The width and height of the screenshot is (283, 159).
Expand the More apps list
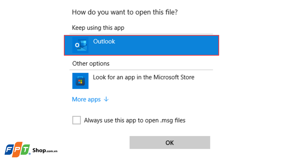(87, 100)
